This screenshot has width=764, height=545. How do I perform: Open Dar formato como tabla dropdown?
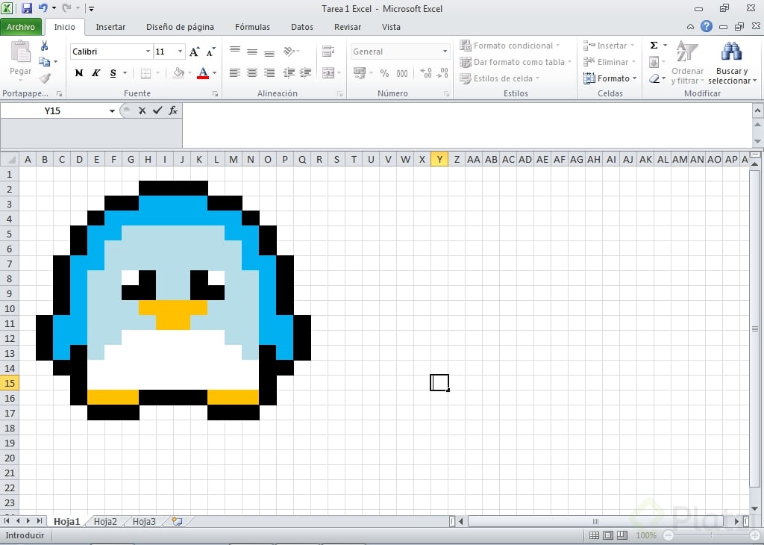[x=516, y=62]
